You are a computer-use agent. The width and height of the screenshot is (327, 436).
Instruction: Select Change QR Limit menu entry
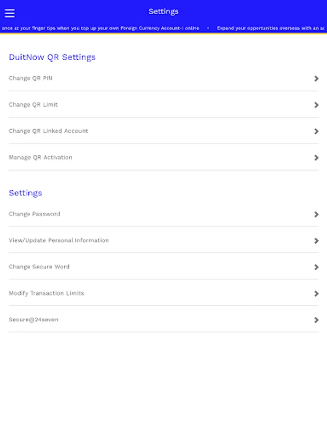[33, 105]
